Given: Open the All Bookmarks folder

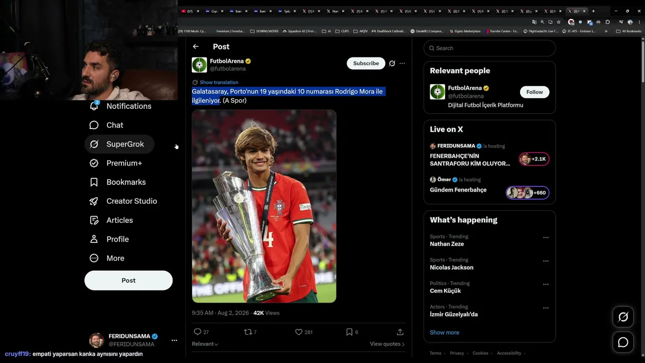Looking at the screenshot, I should click(628, 31).
